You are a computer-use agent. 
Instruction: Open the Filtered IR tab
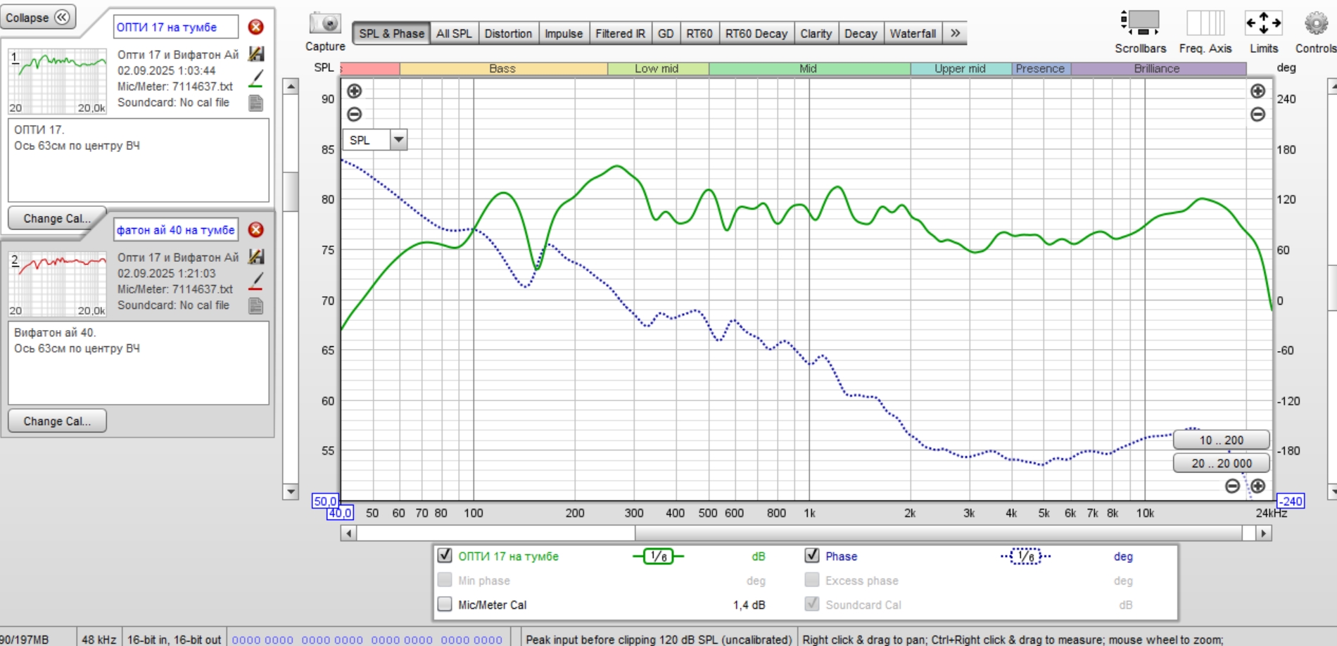620,33
